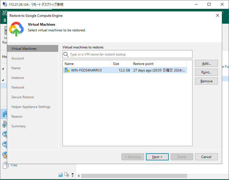The height and width of the screenshot is (180, 229).
Task: Expand the sidebar overflow chevron menu
Action: point(73,175)
